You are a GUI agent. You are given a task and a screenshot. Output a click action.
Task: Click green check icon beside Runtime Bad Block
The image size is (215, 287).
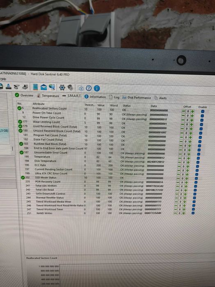click(21, 144)
